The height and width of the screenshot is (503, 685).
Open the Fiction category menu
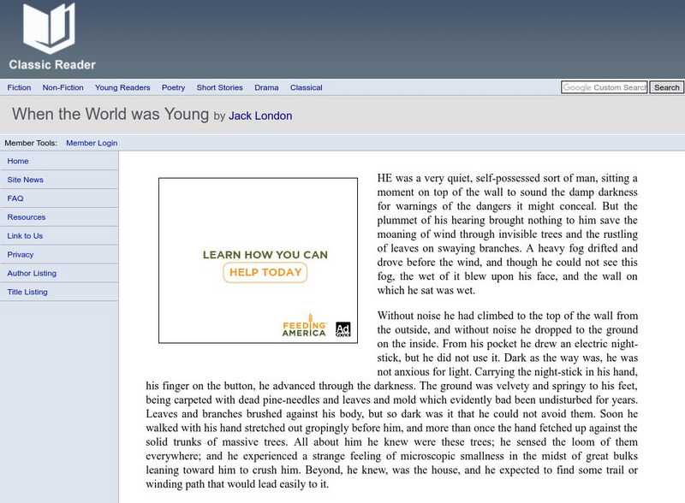pos(19,87)
